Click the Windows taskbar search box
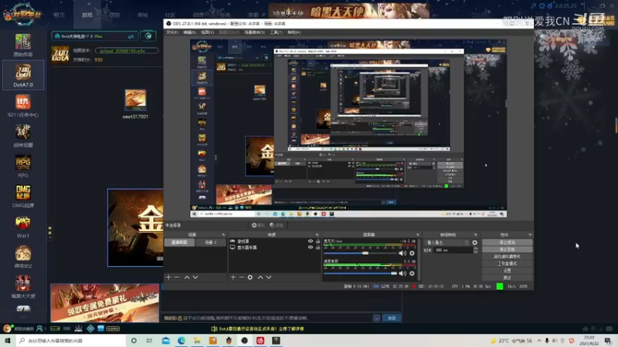618x347 pixels. click(x=71, y=341)
